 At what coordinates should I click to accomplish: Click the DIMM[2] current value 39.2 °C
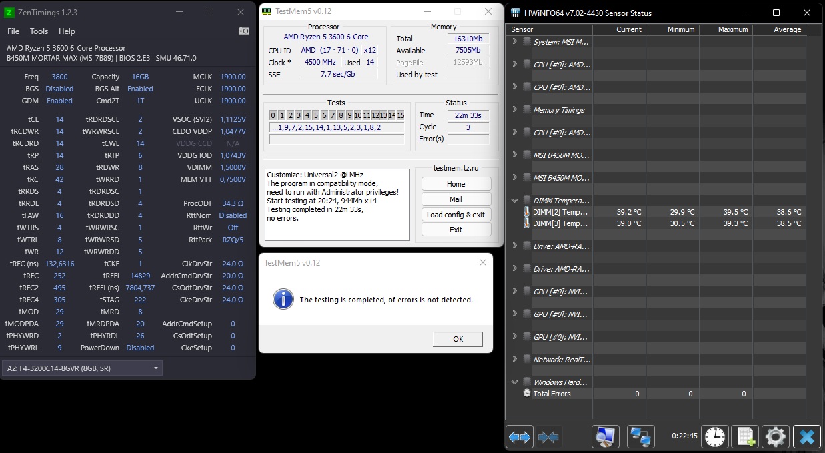click(x=629, y=212)
